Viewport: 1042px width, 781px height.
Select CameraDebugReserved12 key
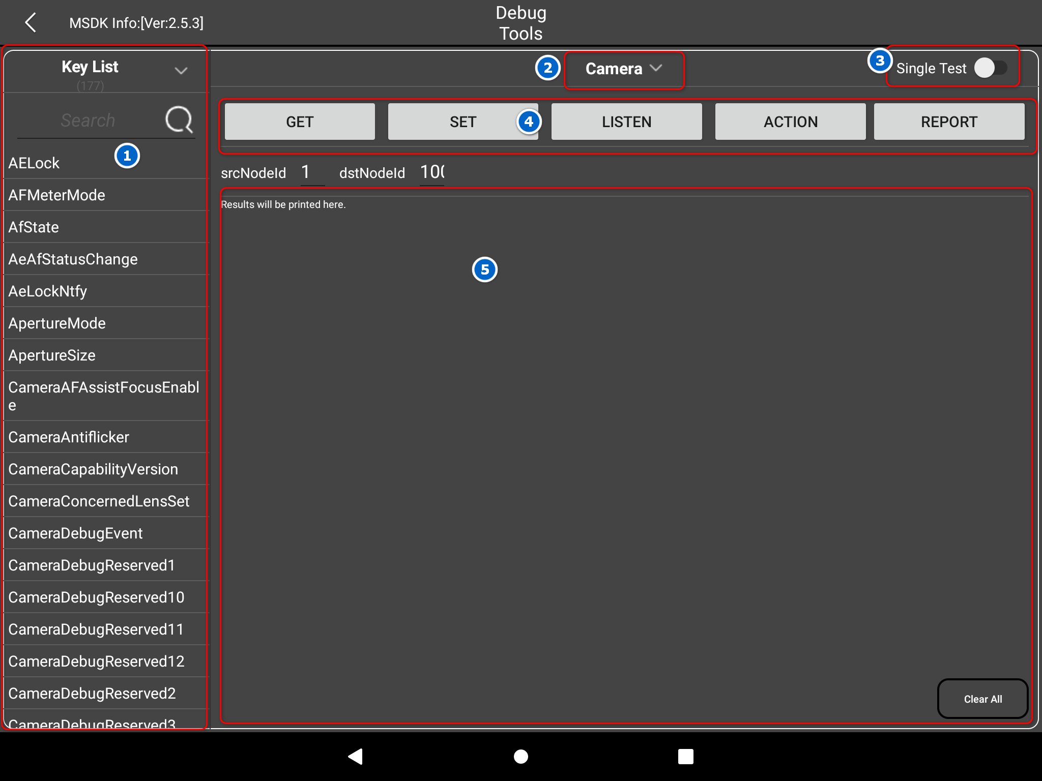(105, 661)
